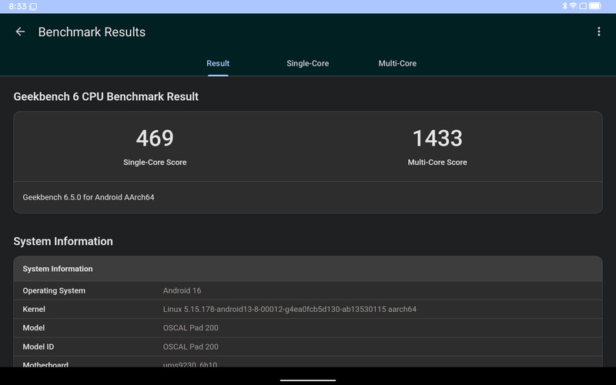This screenshot has height=385, width=616.
Task: Tap the Geekbench 6 CPU Benchmark Result heading
Action: (x=105, y=97)
